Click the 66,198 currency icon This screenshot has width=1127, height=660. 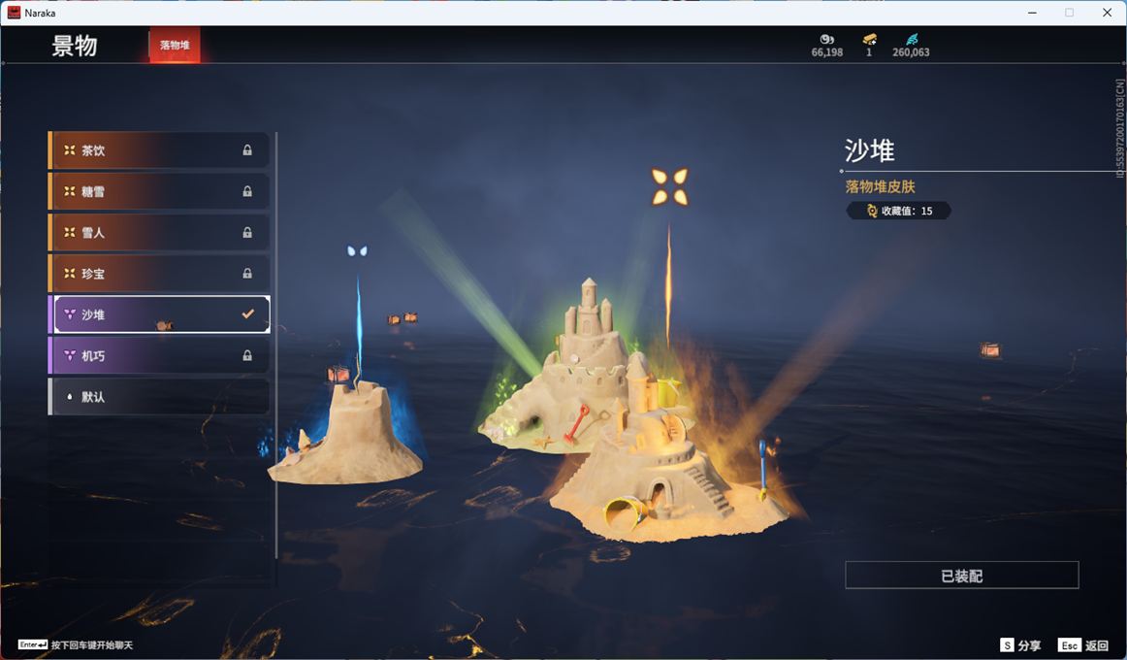[827, 40]
